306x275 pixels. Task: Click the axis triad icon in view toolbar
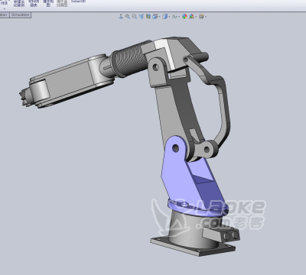121,17
